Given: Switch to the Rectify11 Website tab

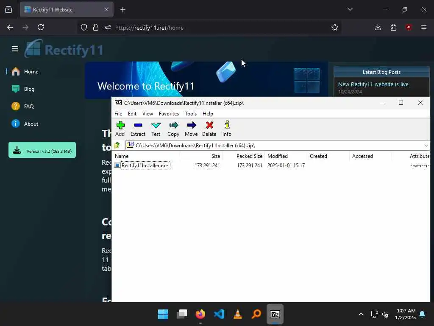Looking at the screenshot, I should point(67,9).
